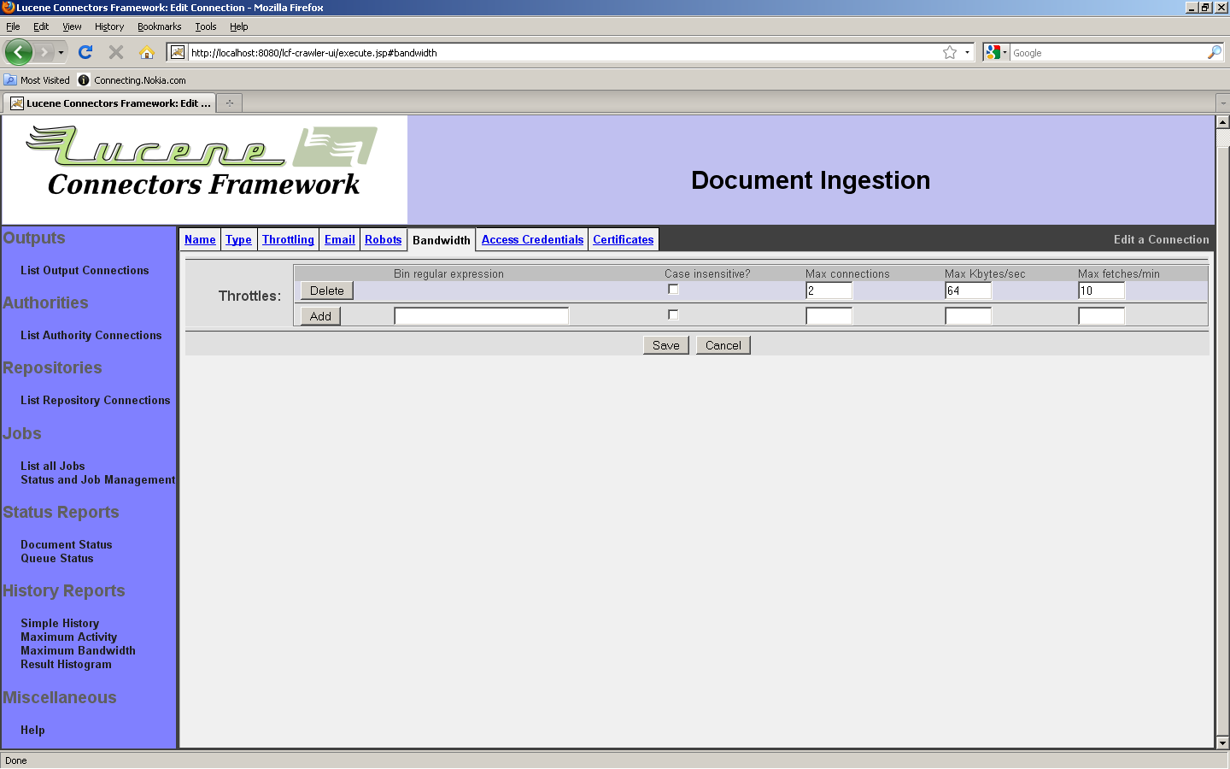
Task: Click the search magnifier icon
Action: [x=1214, y=52]
